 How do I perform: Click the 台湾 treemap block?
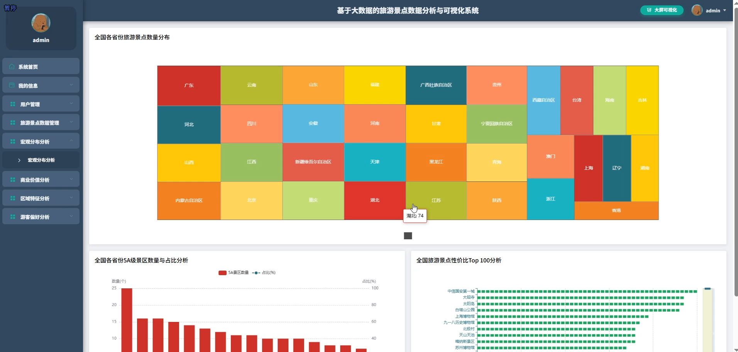[x=577, y=100]
